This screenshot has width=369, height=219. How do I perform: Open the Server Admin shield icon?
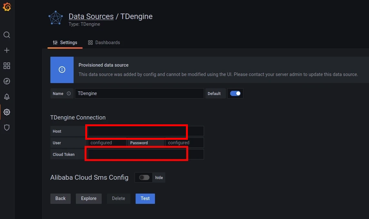pos(7,128)
